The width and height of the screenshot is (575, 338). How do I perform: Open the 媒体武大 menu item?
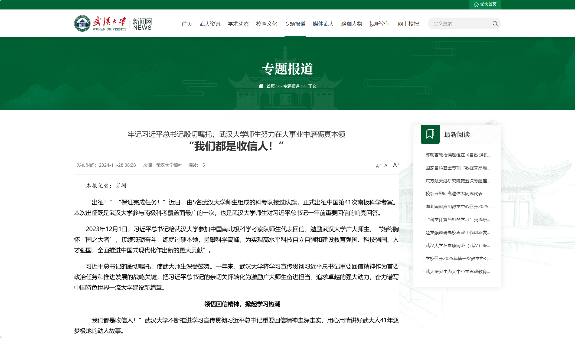coord(323,24)
